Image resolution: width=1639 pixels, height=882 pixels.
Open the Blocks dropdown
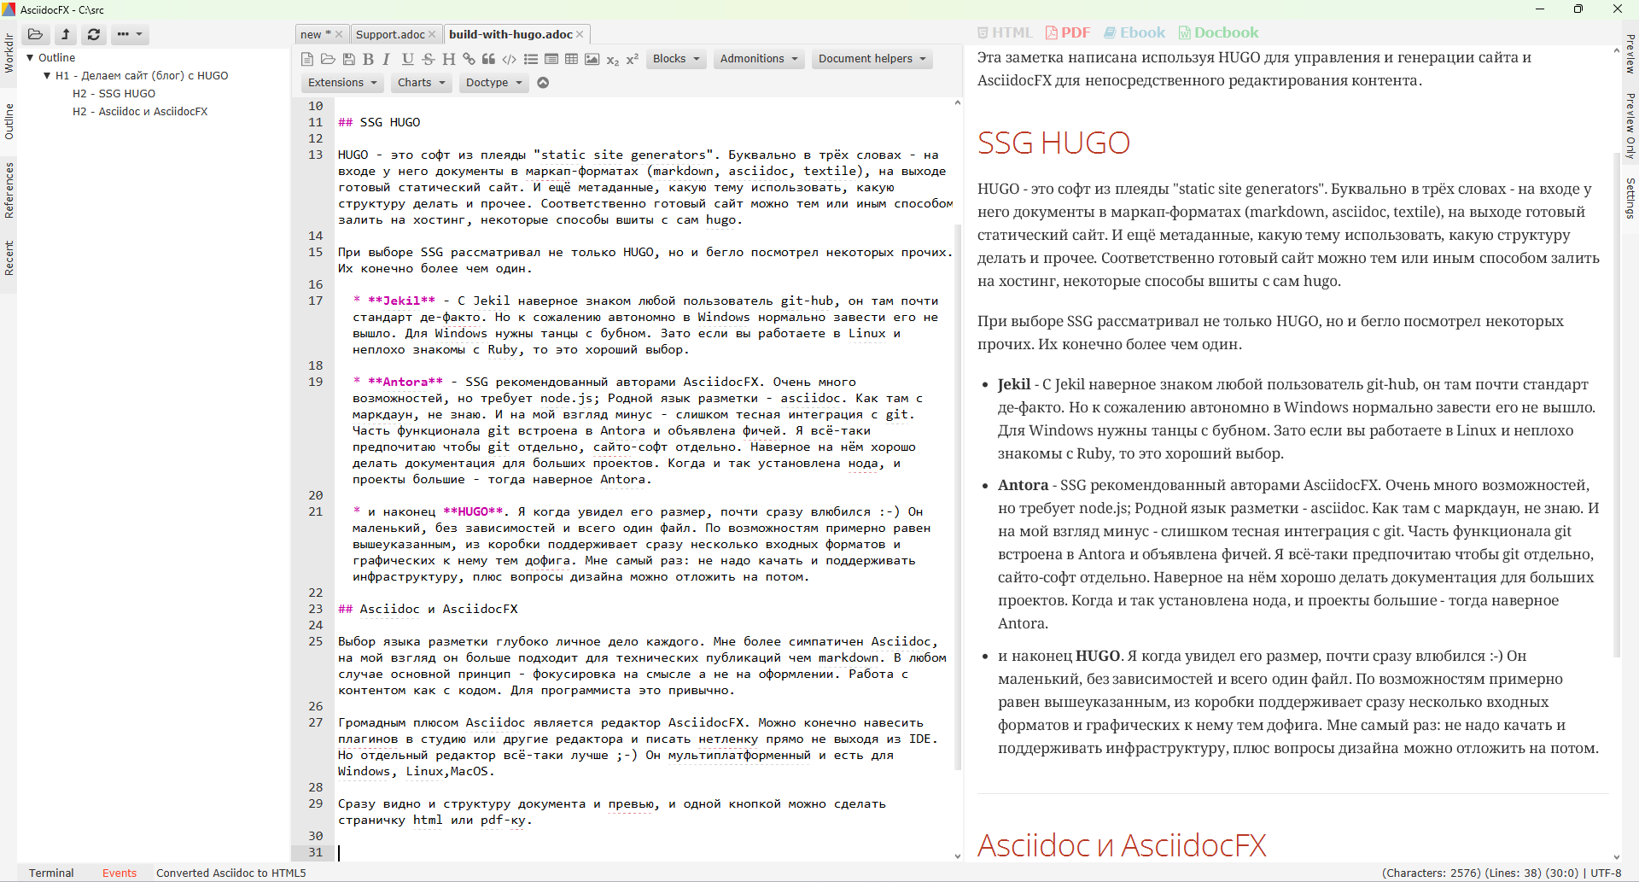point(676,59)
